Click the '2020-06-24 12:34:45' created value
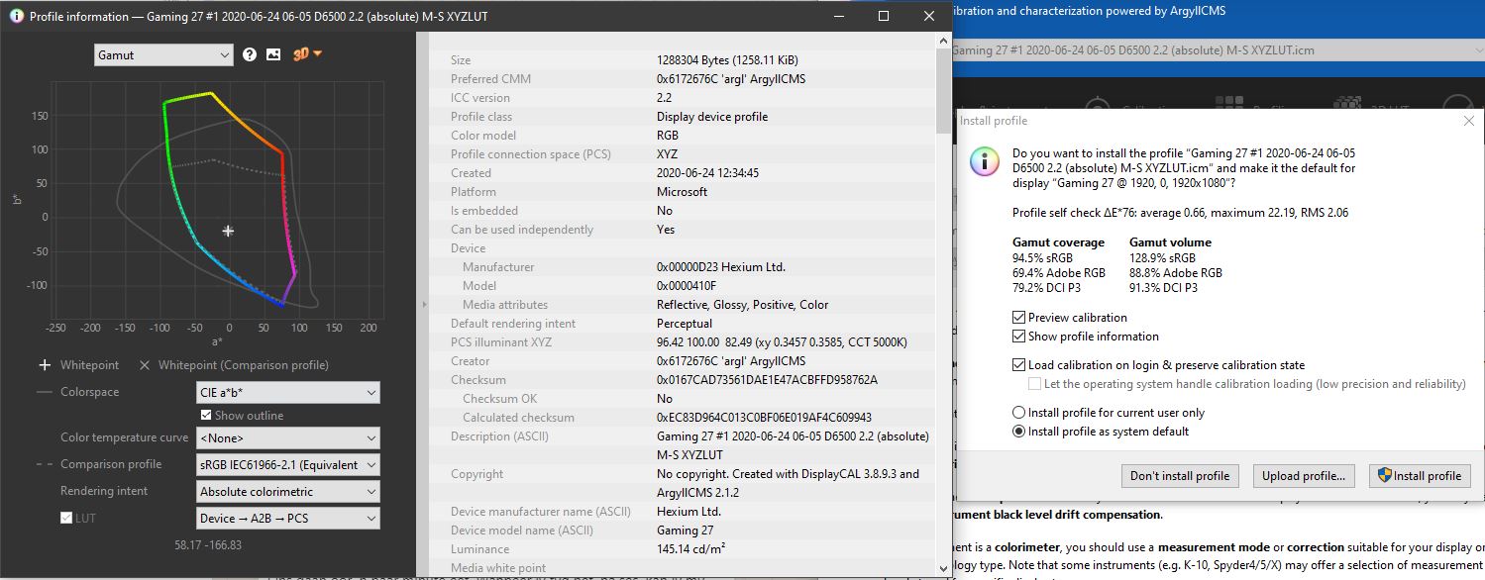Viewport: 1485px width, 580px height. 707,173
